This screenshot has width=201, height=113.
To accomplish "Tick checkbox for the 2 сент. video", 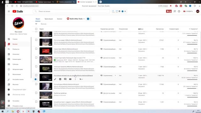I will tap(36, 58).
